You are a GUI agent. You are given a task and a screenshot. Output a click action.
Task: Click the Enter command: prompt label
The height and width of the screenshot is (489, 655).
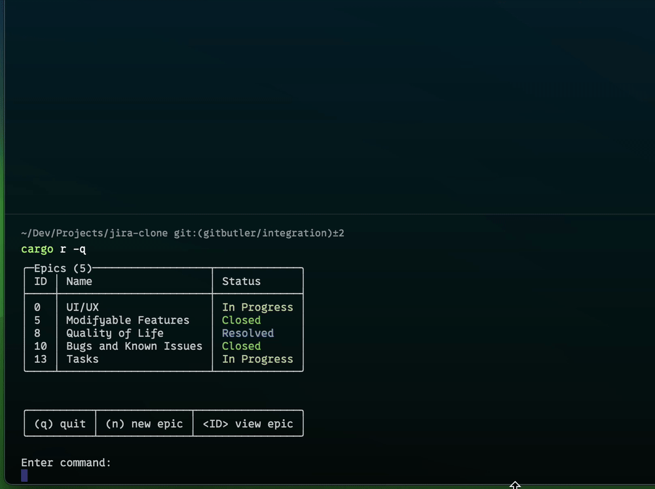coord(66,463)
